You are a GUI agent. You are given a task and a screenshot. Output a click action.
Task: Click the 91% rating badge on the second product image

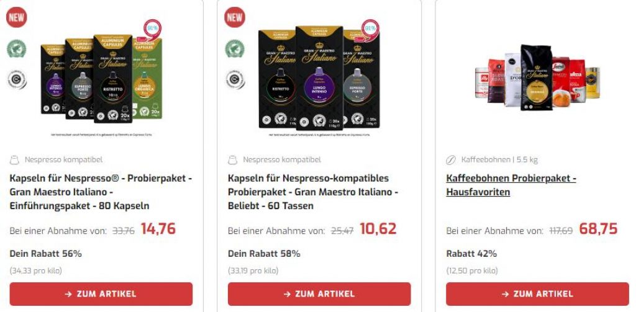370,29
